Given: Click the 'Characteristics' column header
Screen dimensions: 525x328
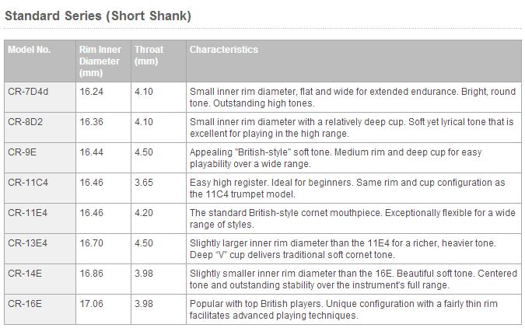Looking at the screenshot, I should [224, 50].
